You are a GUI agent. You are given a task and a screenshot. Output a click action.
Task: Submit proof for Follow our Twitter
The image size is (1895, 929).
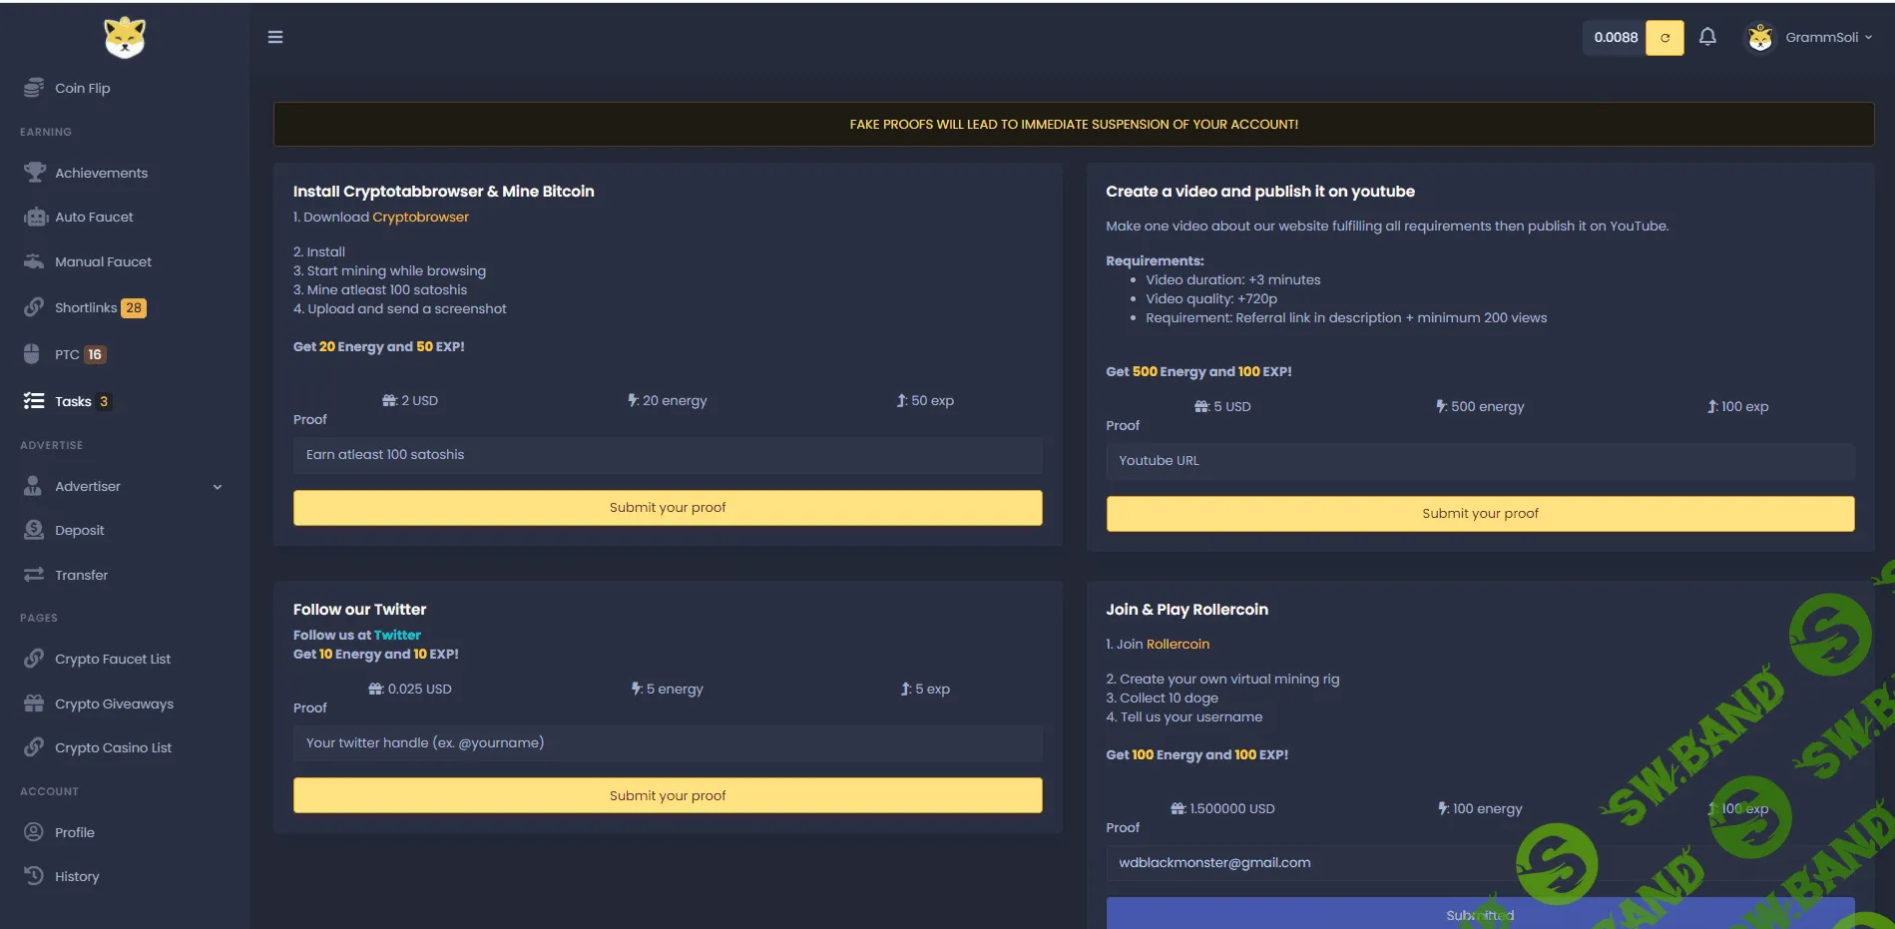668,795
